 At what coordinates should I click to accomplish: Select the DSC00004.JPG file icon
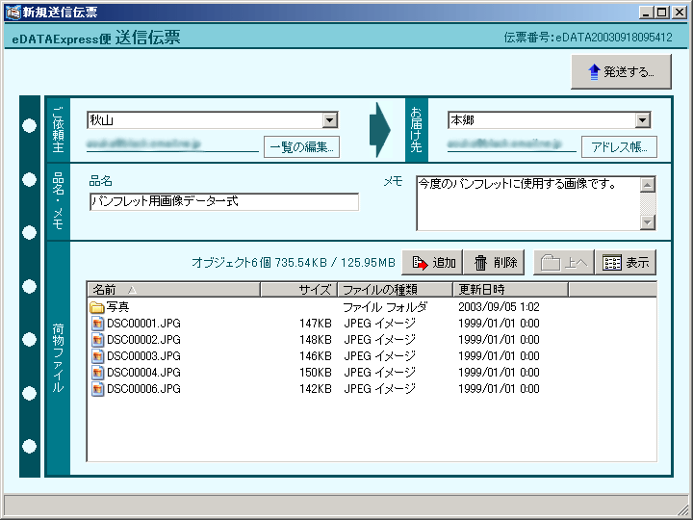(x=97, y=373)
